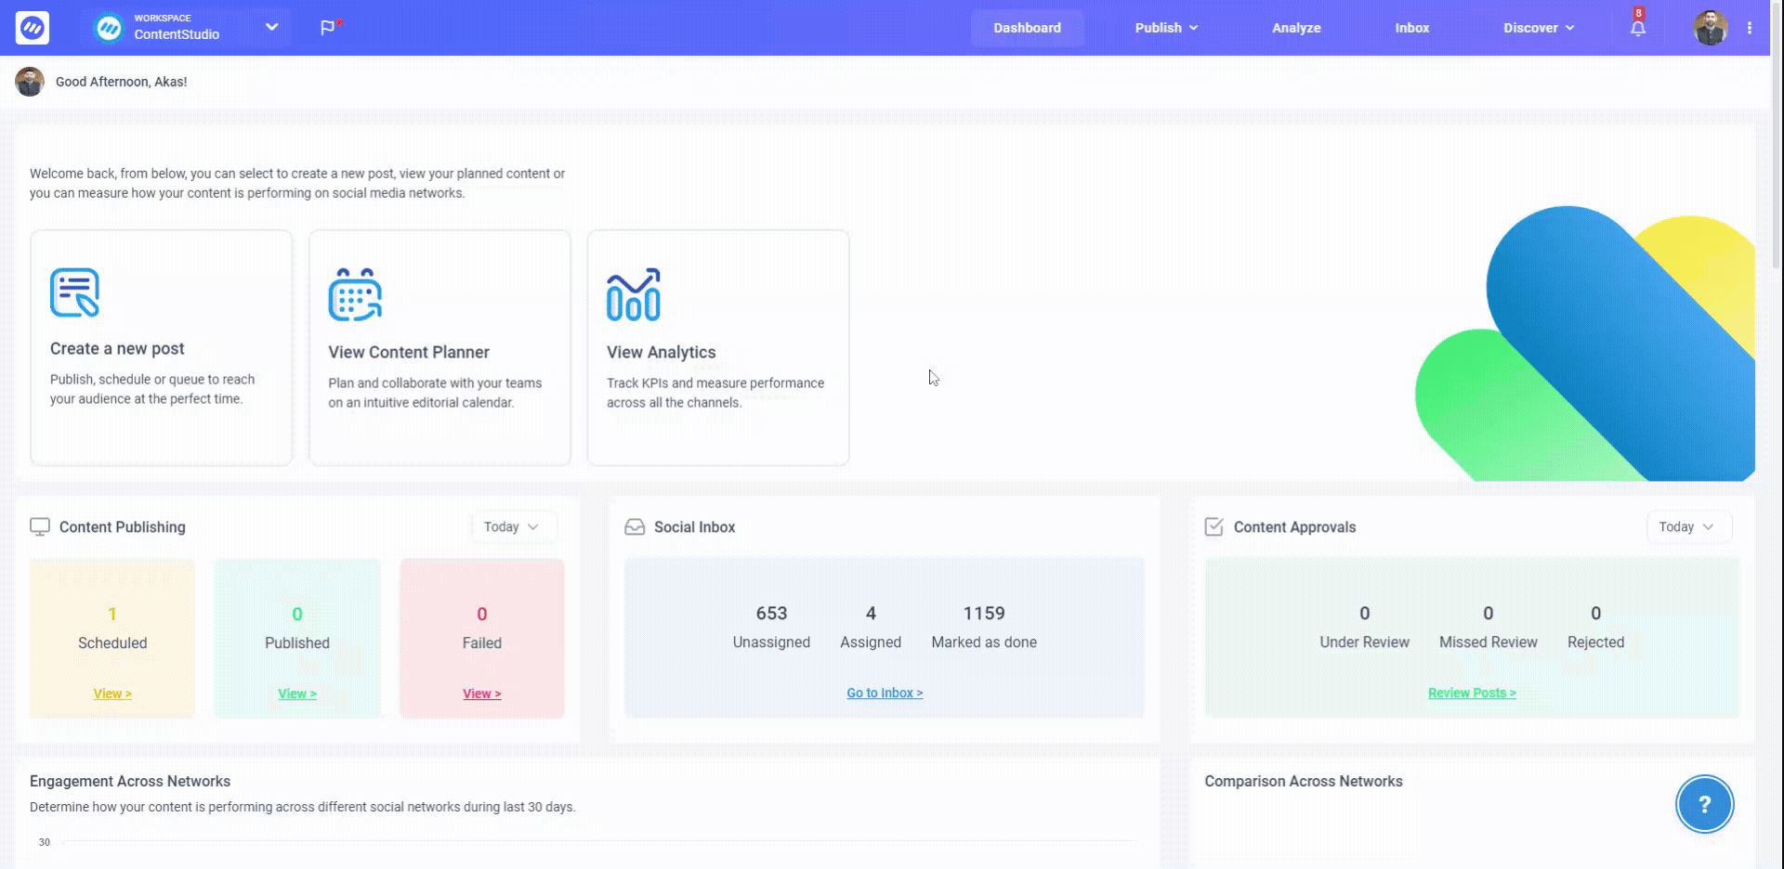View scheduled posts link
The height and width of the screenshot is (869, 1784).
pos(112,694)
